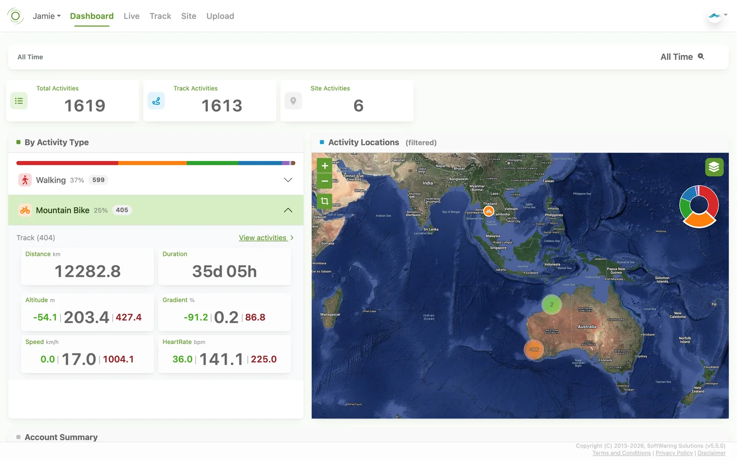This screenshot has height=460, width=737.
Task: Expand the Walking activity row chevron
Action: pyautogui.click(x=288, y=180)
